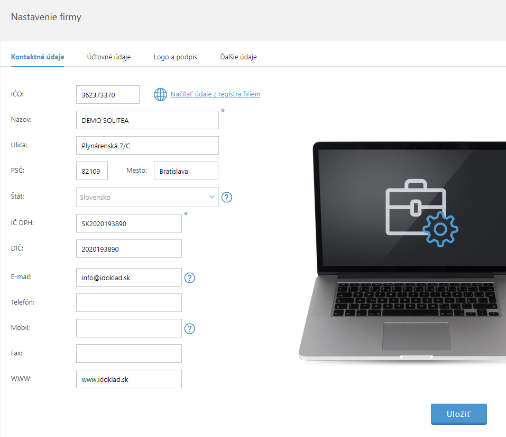
Task: Click the globe icon next to IČO
Action: coord(160,94)
